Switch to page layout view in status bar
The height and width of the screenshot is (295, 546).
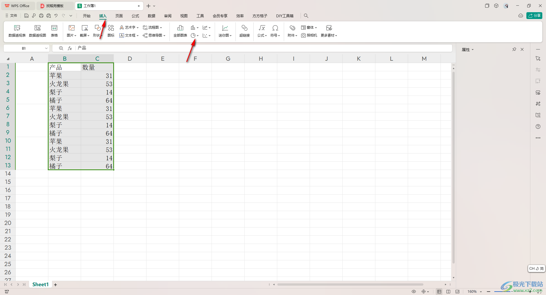448,292
